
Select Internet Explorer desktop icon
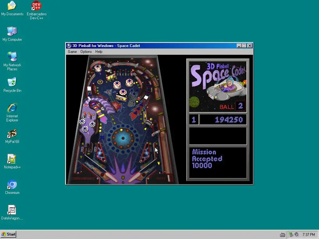(x=12, y=112)
